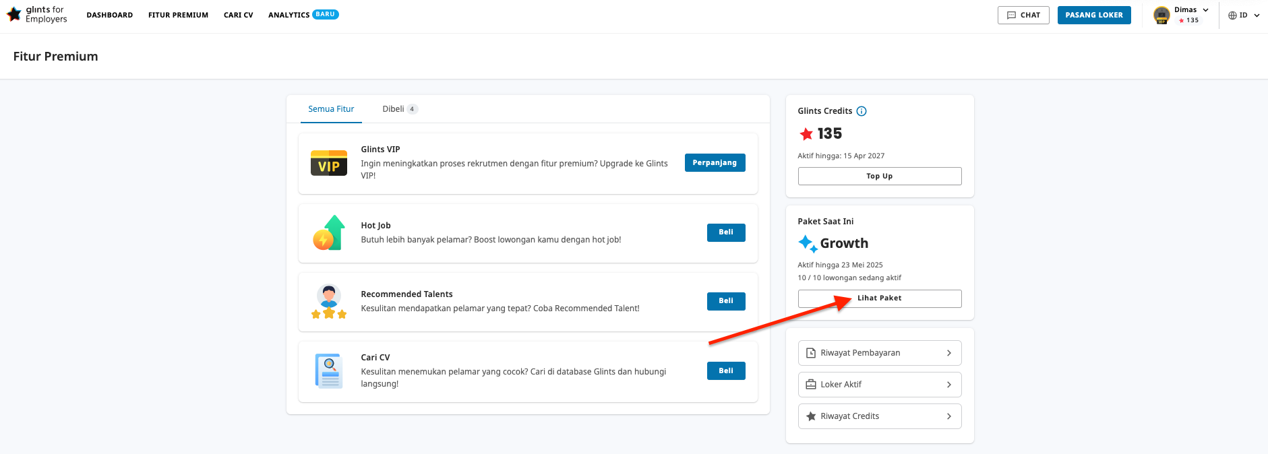Open the Fitur Premium menu item

point(178,15)
